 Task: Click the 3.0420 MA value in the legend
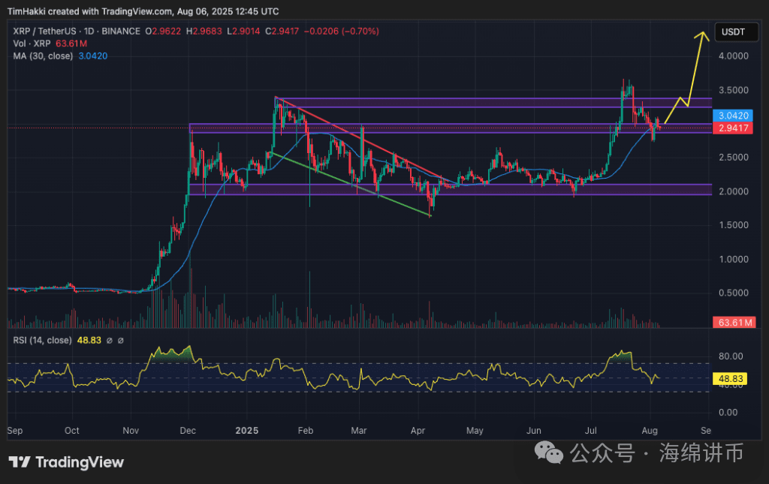click(x=93, y=56)
